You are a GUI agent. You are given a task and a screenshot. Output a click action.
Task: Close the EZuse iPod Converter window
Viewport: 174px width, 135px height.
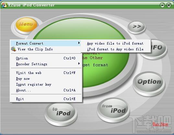(169, 5)
